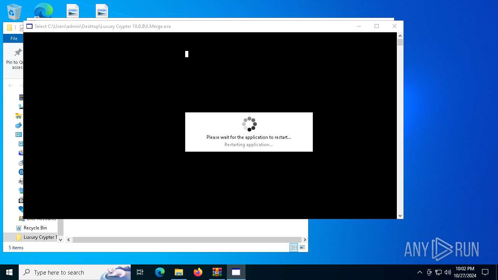Minimize the ILMerge.exe console window

click(359, 26)
